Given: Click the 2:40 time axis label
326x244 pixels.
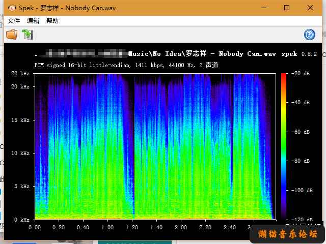Looking at the screenshot, I should [x=230, y=227].
